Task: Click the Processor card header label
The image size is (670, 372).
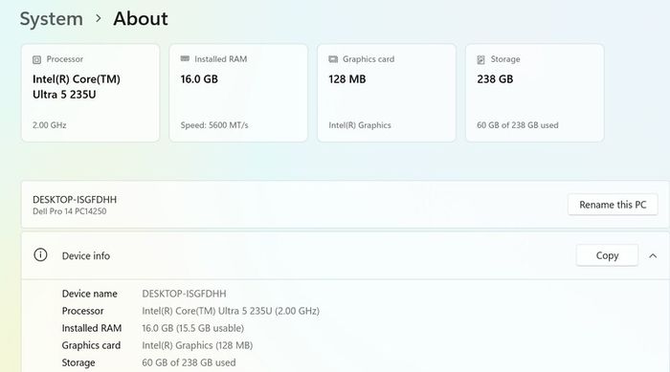Action: coord(65,59)
